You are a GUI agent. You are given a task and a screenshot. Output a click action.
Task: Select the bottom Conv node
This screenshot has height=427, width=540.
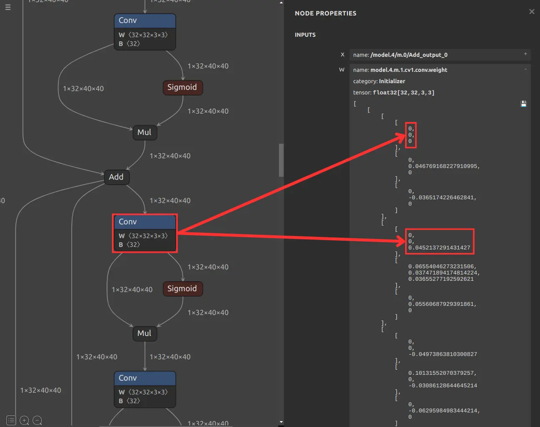coord(145,389)
